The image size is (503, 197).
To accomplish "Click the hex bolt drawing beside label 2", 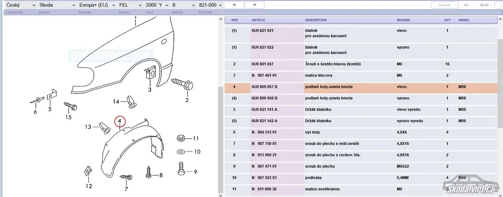I will point(182,83).
